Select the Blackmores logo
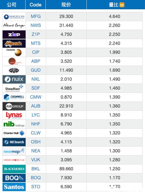Image resolution: width=145 pixels, height=193 pixels. tap(14, 169)
